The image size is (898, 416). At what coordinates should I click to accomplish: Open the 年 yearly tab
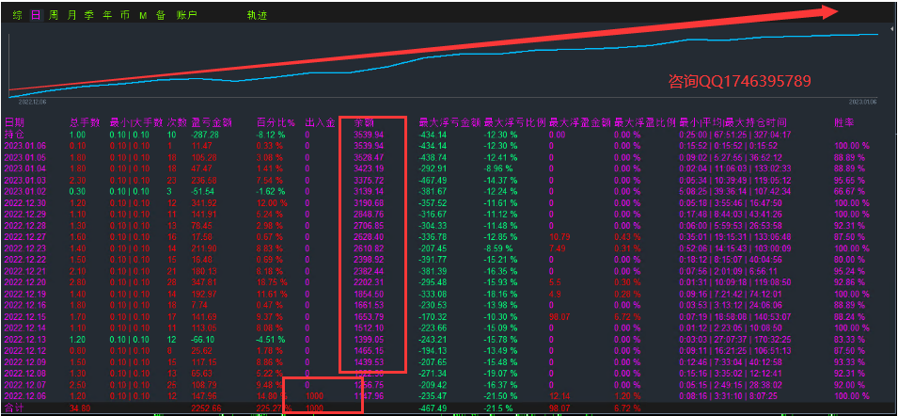pyautogui.click(x=107, y=15)
